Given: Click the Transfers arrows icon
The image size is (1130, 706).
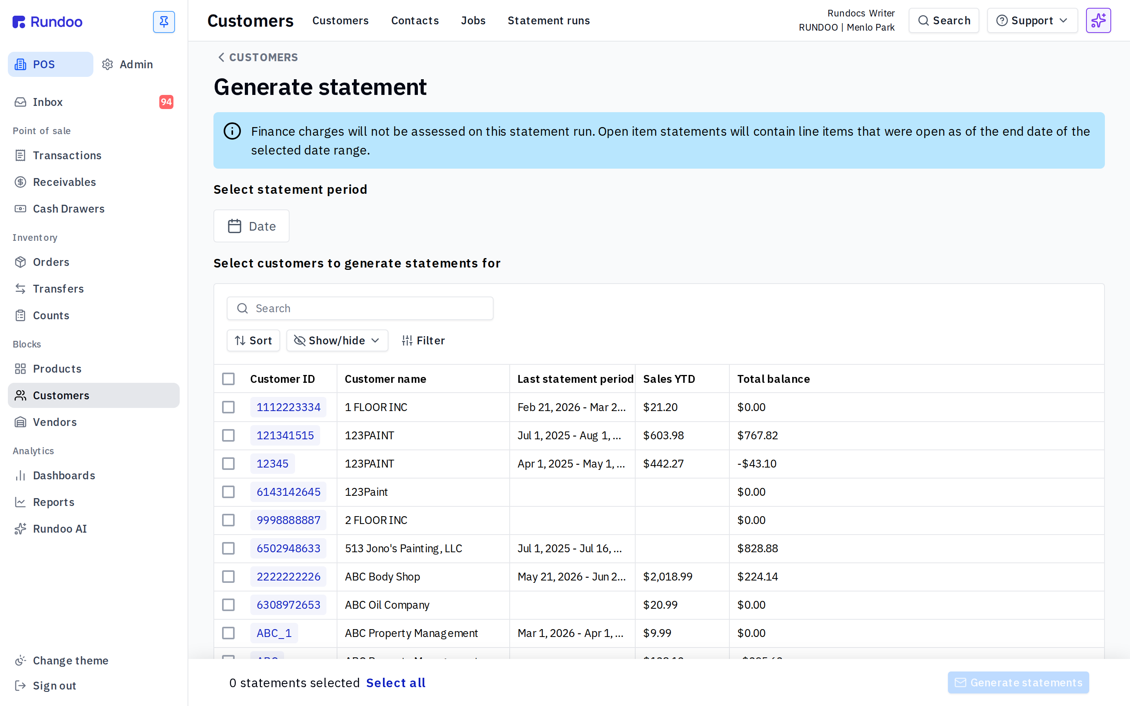Looking at the screenshot, I should [20, 289].
